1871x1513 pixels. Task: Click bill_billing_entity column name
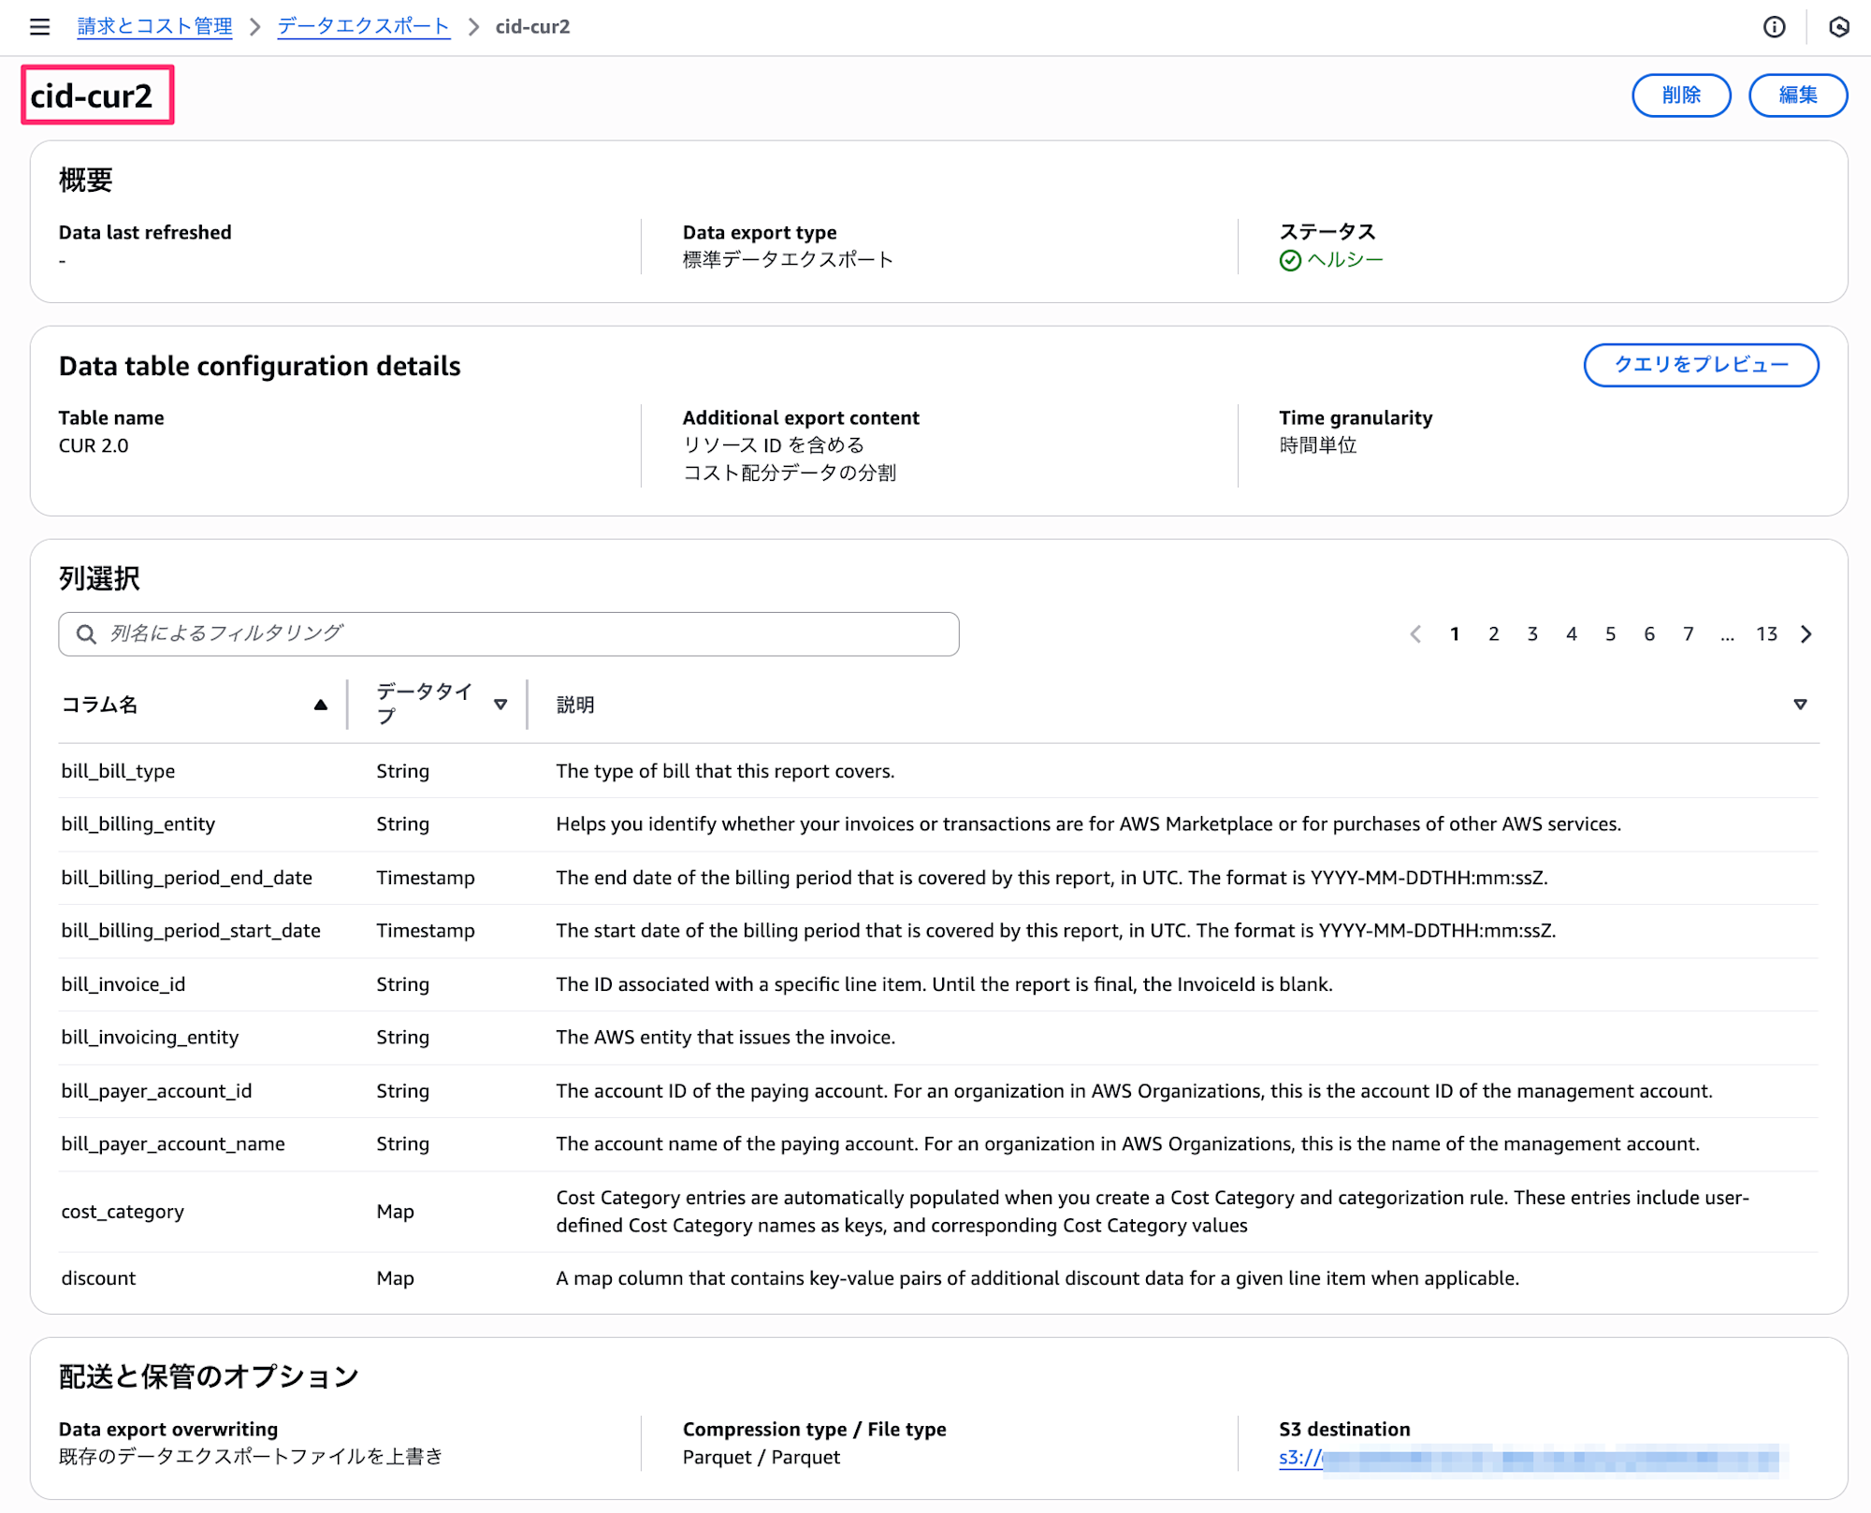[x=138, y=824]
